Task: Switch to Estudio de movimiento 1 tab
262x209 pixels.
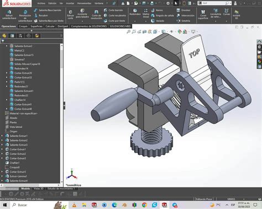Action: (x=61, y=189)
